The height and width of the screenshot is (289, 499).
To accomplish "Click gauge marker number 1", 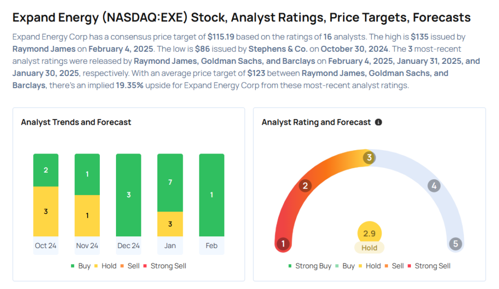I will [x=283, y=244].
